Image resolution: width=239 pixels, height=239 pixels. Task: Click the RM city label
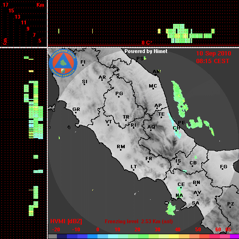121,146
